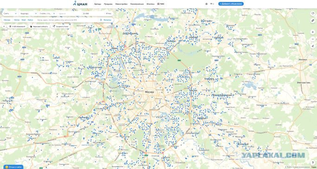
Task: Zoom out on the map with minus
Action: coord(313,39)
